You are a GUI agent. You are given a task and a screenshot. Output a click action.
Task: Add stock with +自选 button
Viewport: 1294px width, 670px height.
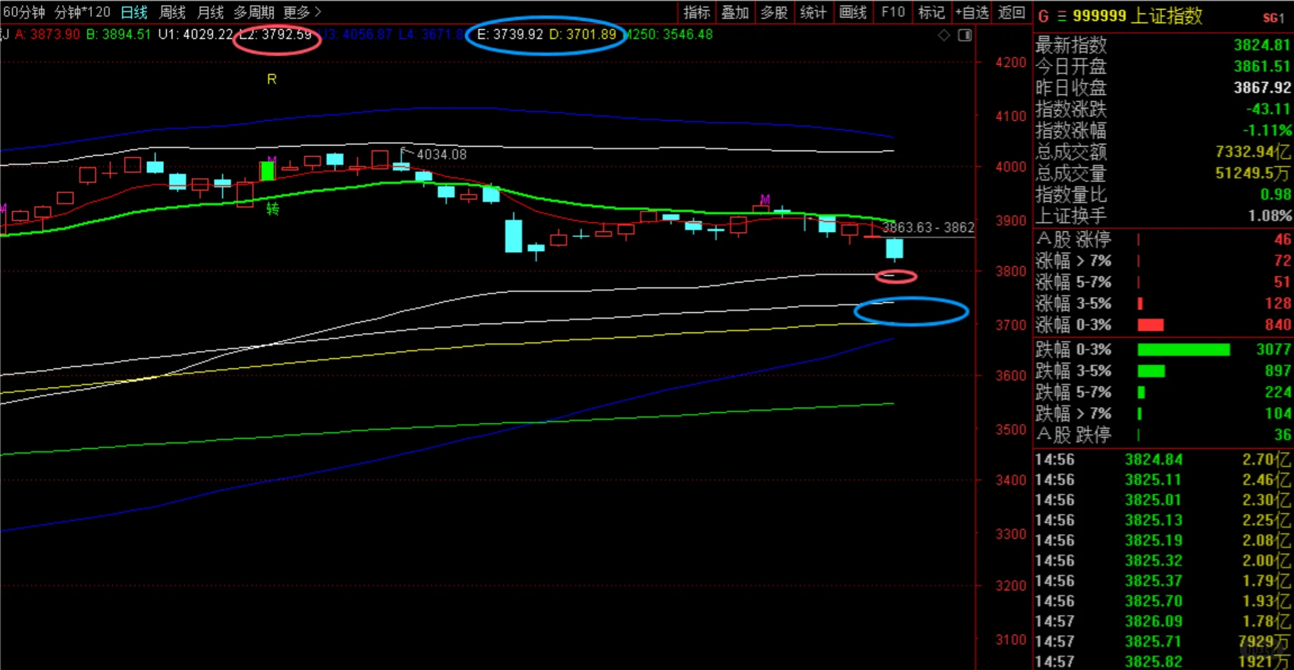[972, 12]
